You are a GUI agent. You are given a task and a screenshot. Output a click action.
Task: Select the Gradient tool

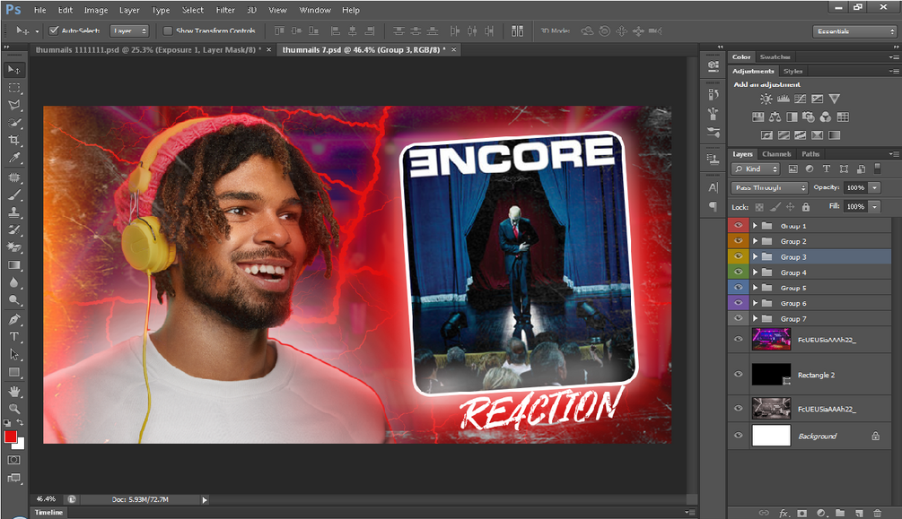(13, 265)
